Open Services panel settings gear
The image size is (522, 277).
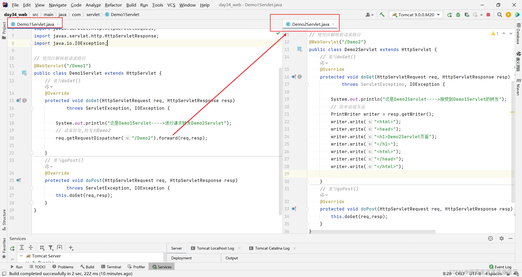point(502,238)
